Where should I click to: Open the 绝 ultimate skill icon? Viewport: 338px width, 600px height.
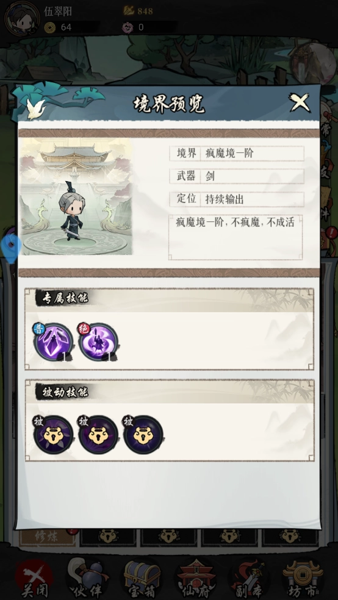coord(98,341)
